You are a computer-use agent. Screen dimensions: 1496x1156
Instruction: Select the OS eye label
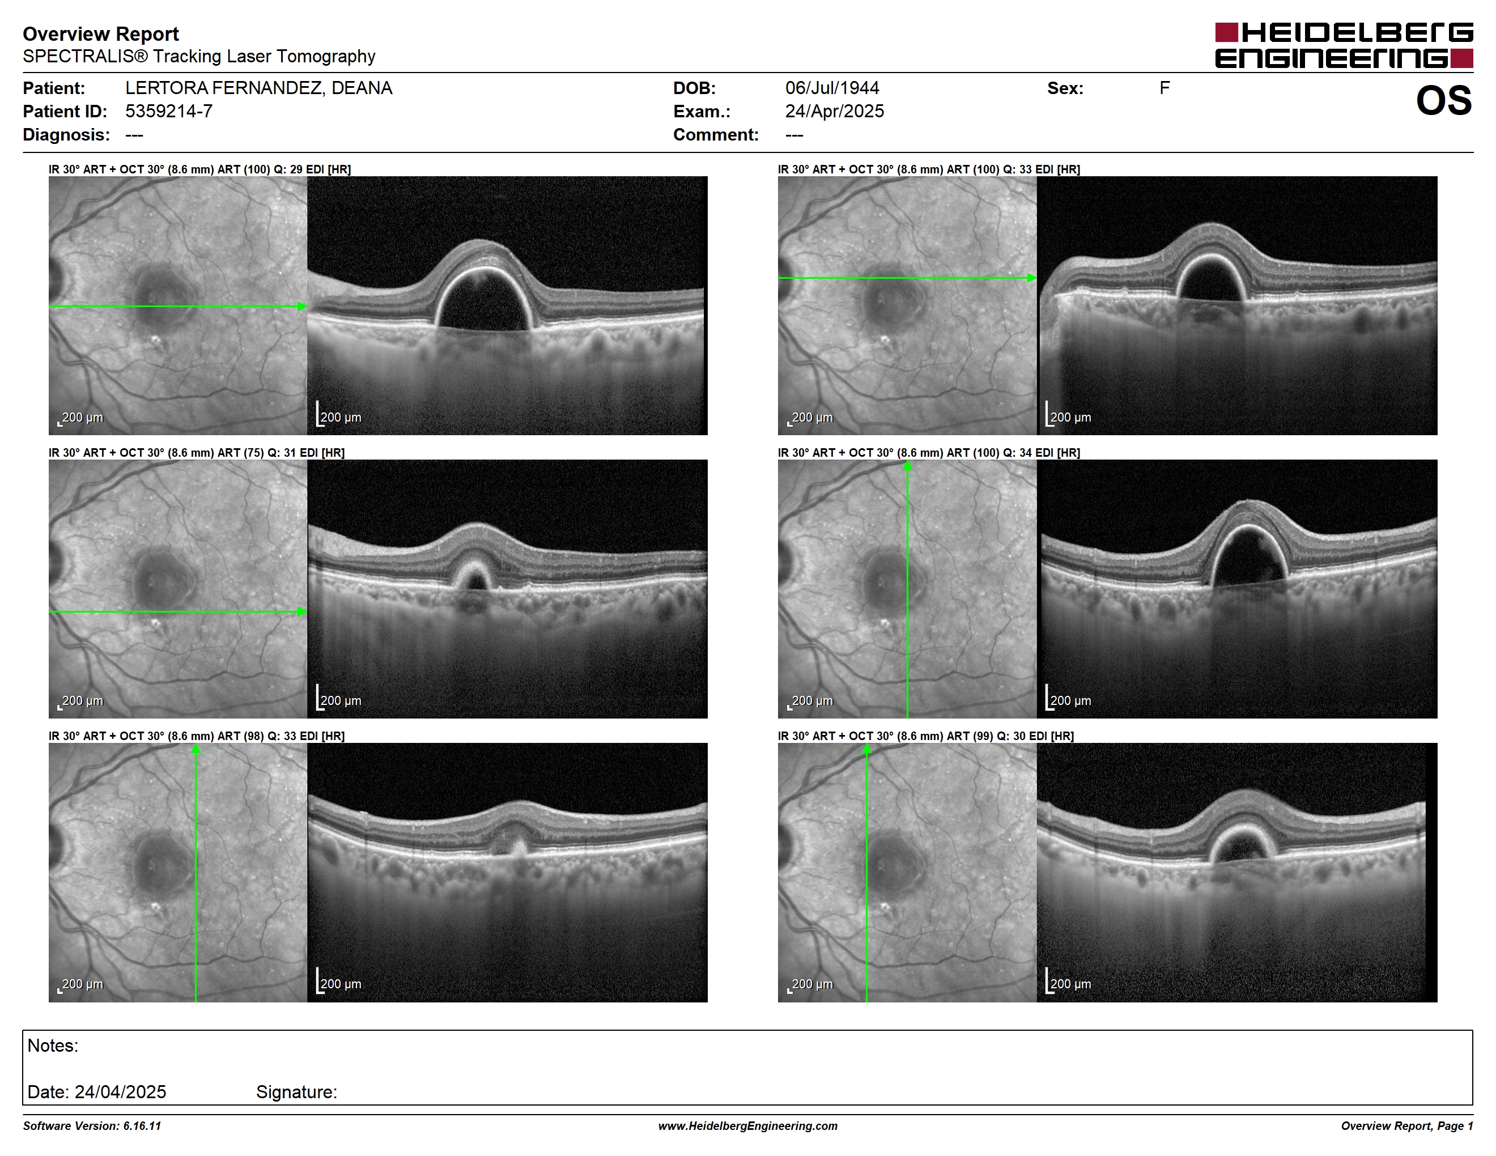click(x=1444, y=101)
